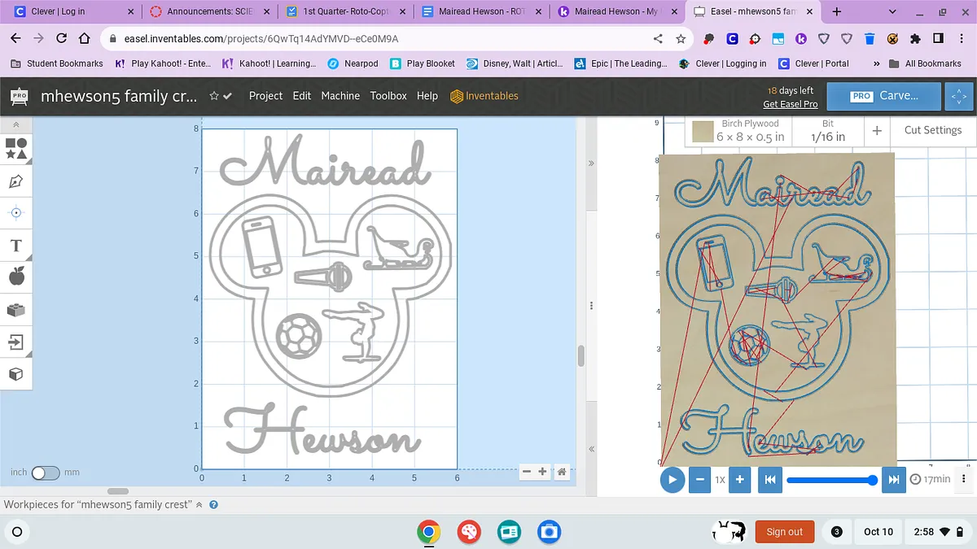Click the vertical scrollbar beside canvas

point(581,355)
